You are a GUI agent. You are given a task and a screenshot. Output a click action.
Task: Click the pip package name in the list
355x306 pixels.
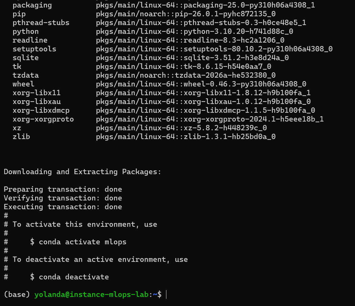[x=19, y=14]
